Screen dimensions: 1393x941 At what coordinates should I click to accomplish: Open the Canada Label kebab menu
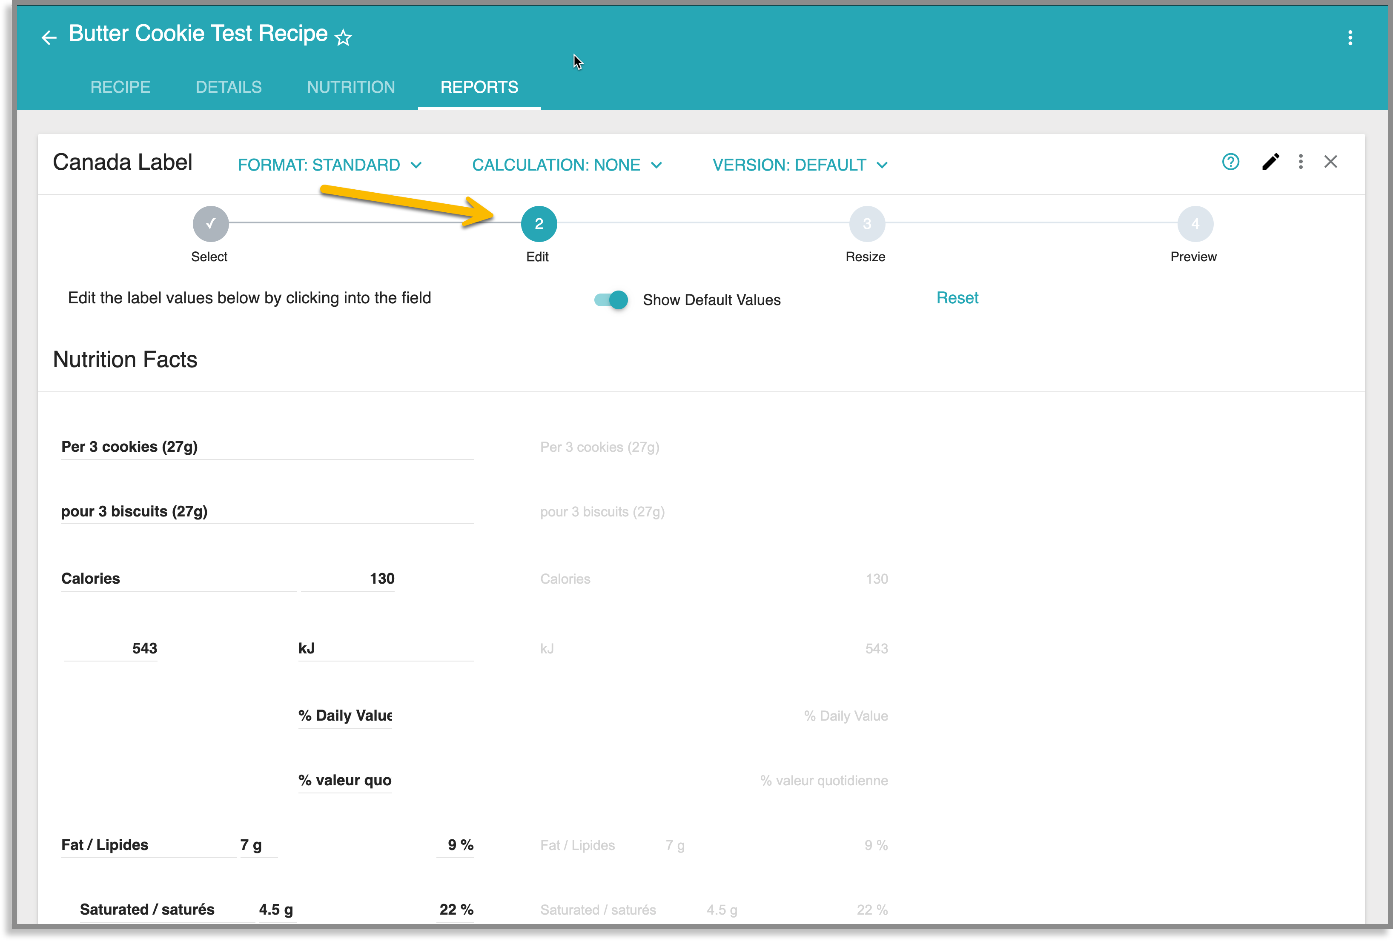coord(1301,162)
